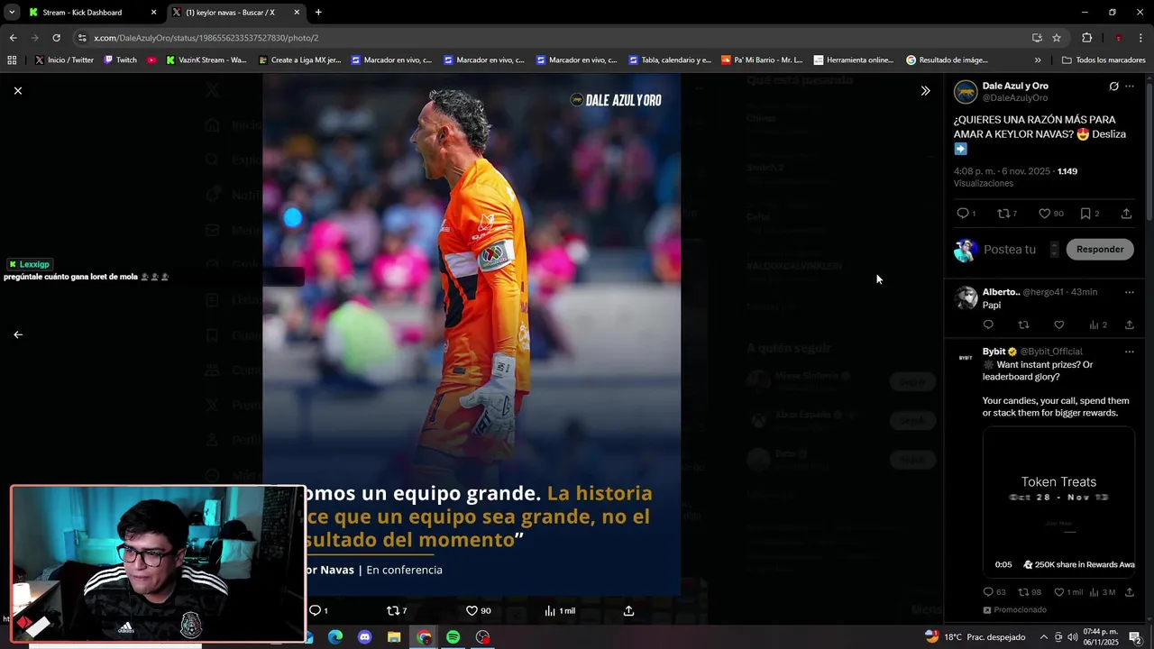Like the Bybit promoted post

point(1059,592)
